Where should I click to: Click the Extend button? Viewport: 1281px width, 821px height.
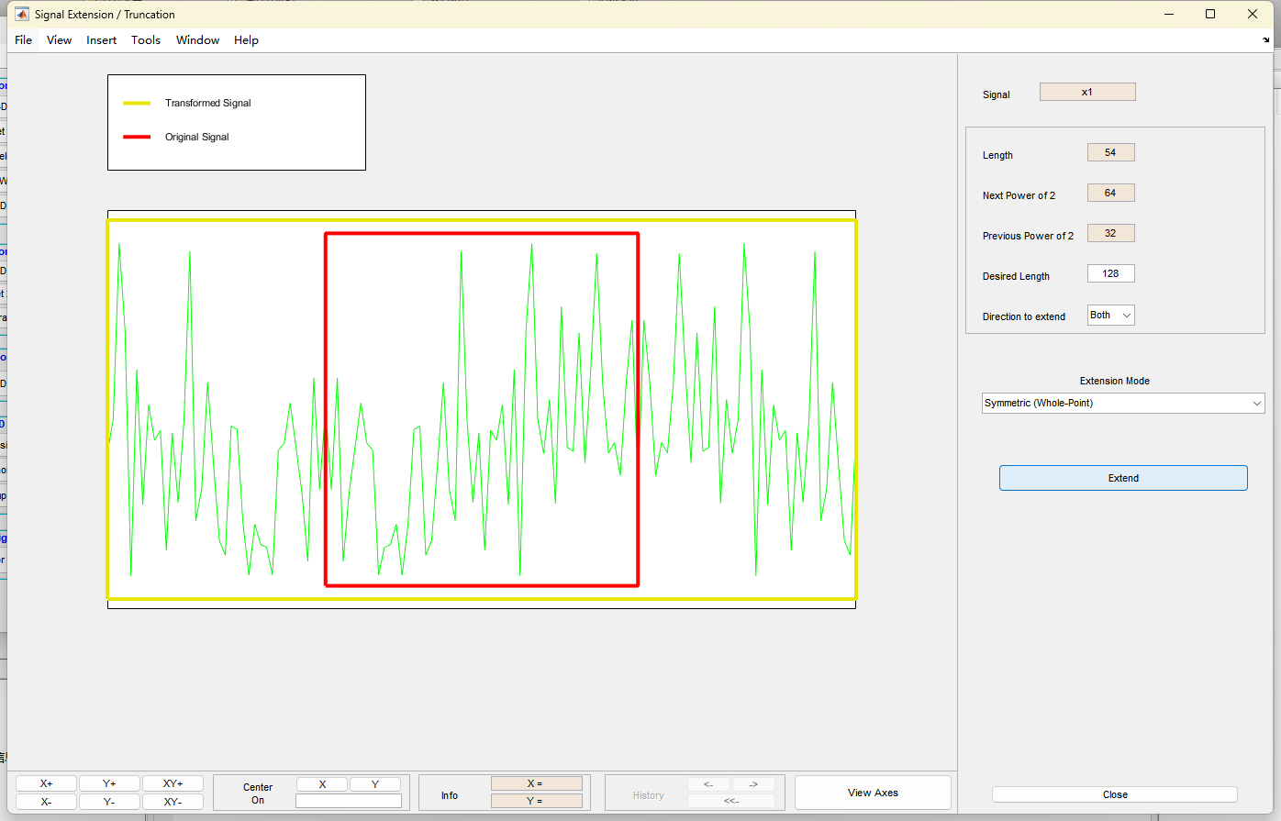tap(1122, 477)
